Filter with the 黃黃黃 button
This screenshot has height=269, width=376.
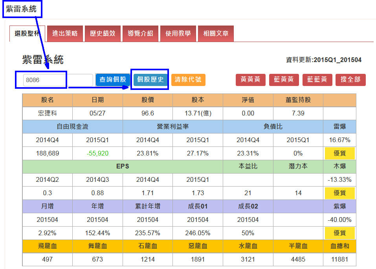[x=251, y=80]
